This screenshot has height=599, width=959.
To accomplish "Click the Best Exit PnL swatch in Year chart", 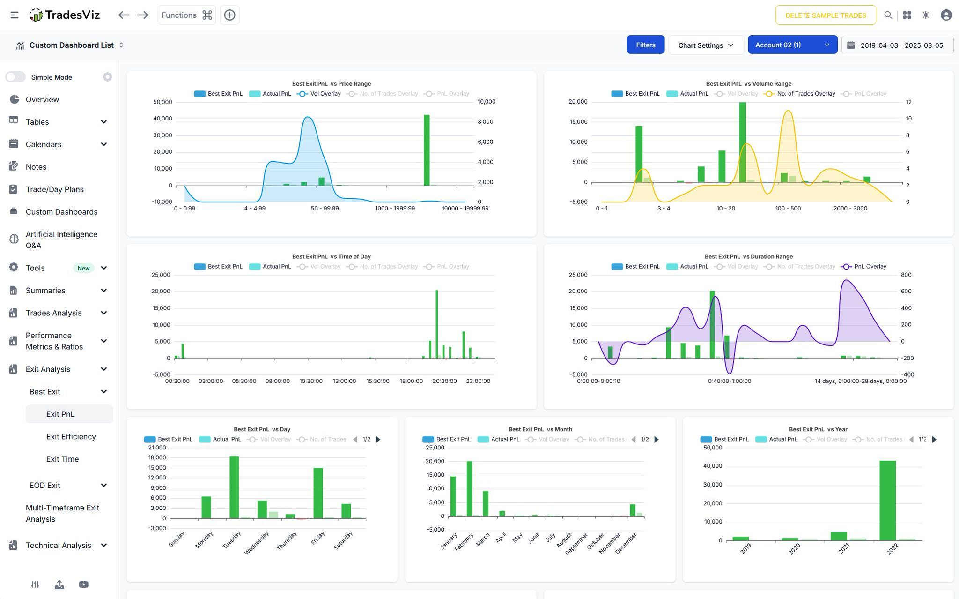I will pos(706,440).
